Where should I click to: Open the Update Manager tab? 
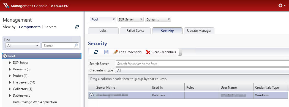199,31
